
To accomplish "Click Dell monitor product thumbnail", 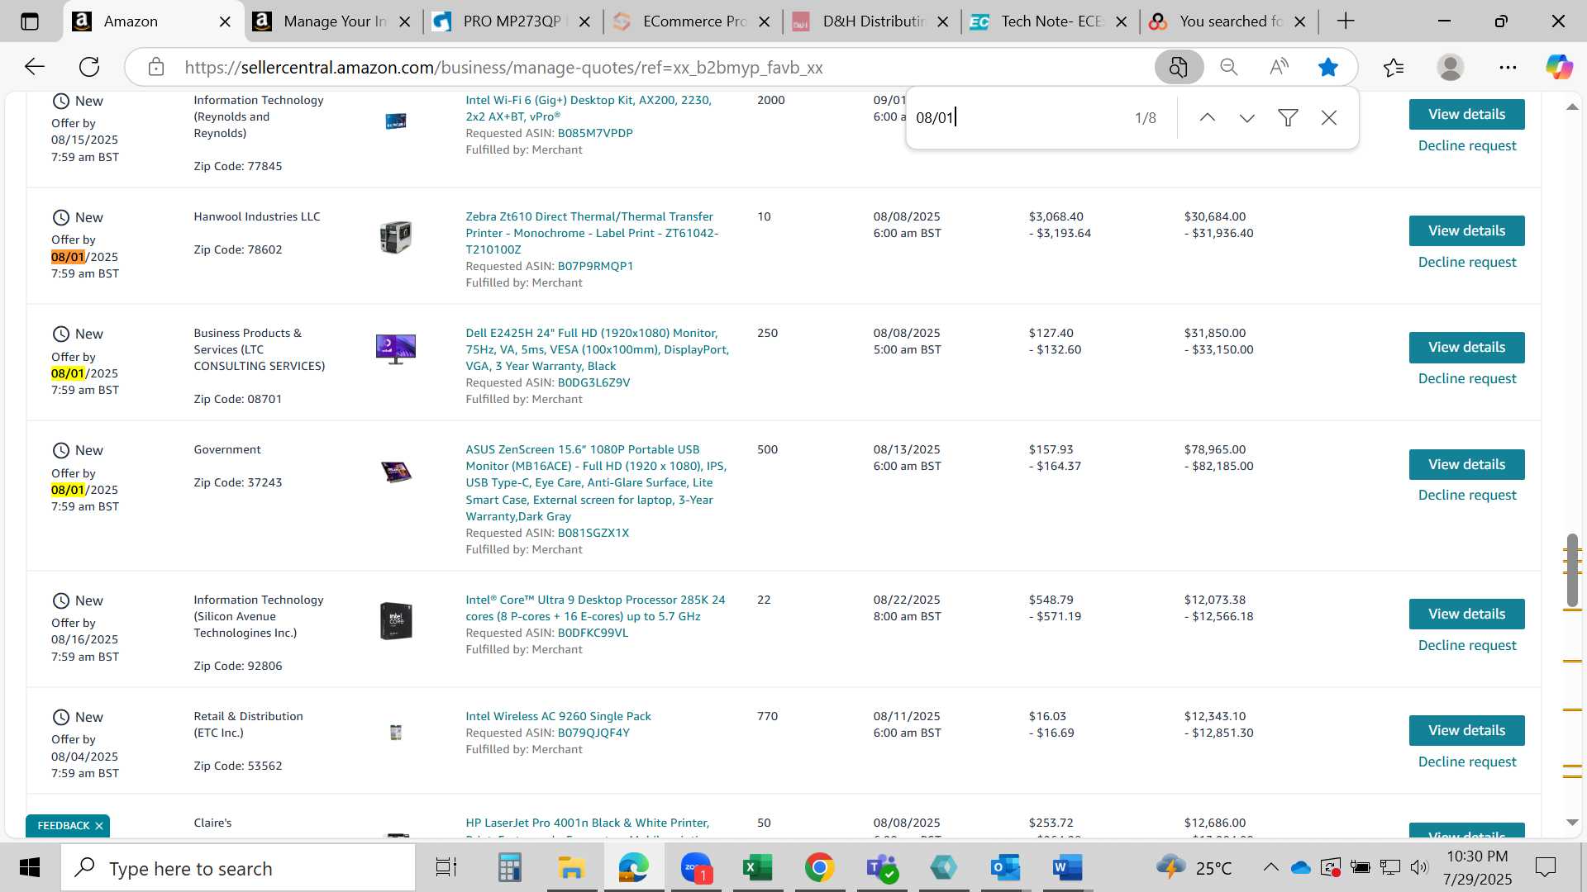I will pos(396,349).
